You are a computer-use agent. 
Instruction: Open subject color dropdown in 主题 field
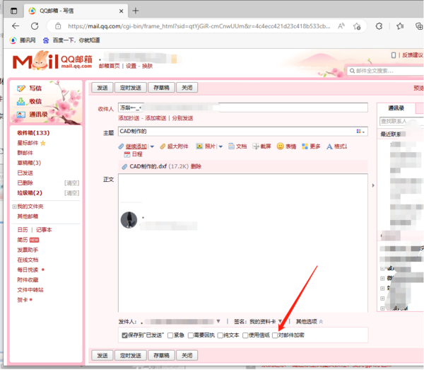point(360,132)
